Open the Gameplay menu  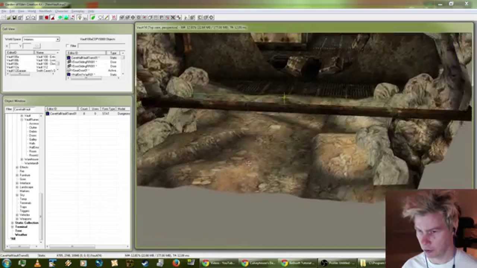click(78, 11)
